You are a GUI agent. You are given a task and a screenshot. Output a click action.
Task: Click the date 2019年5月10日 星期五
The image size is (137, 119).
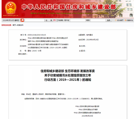(x=11, y=20)
